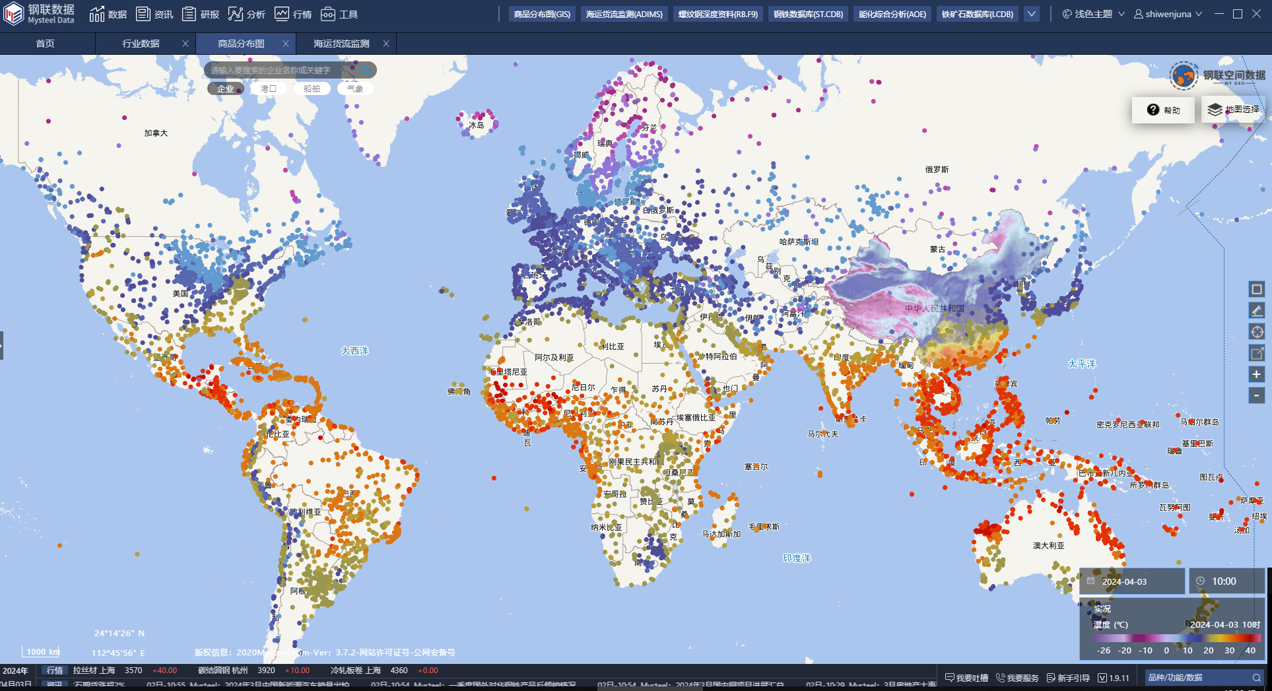This screenshot has width=1272, height=691.
Task: Click the 冷轧板卷 上海 4360 ticker quote
Action: [x=384, y=671]
